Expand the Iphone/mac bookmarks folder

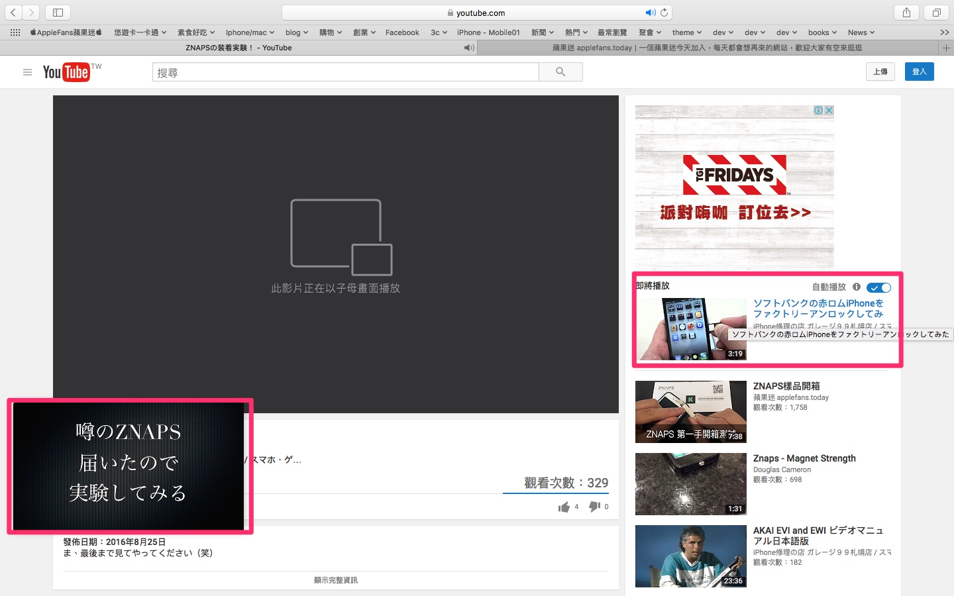[250, 32]
